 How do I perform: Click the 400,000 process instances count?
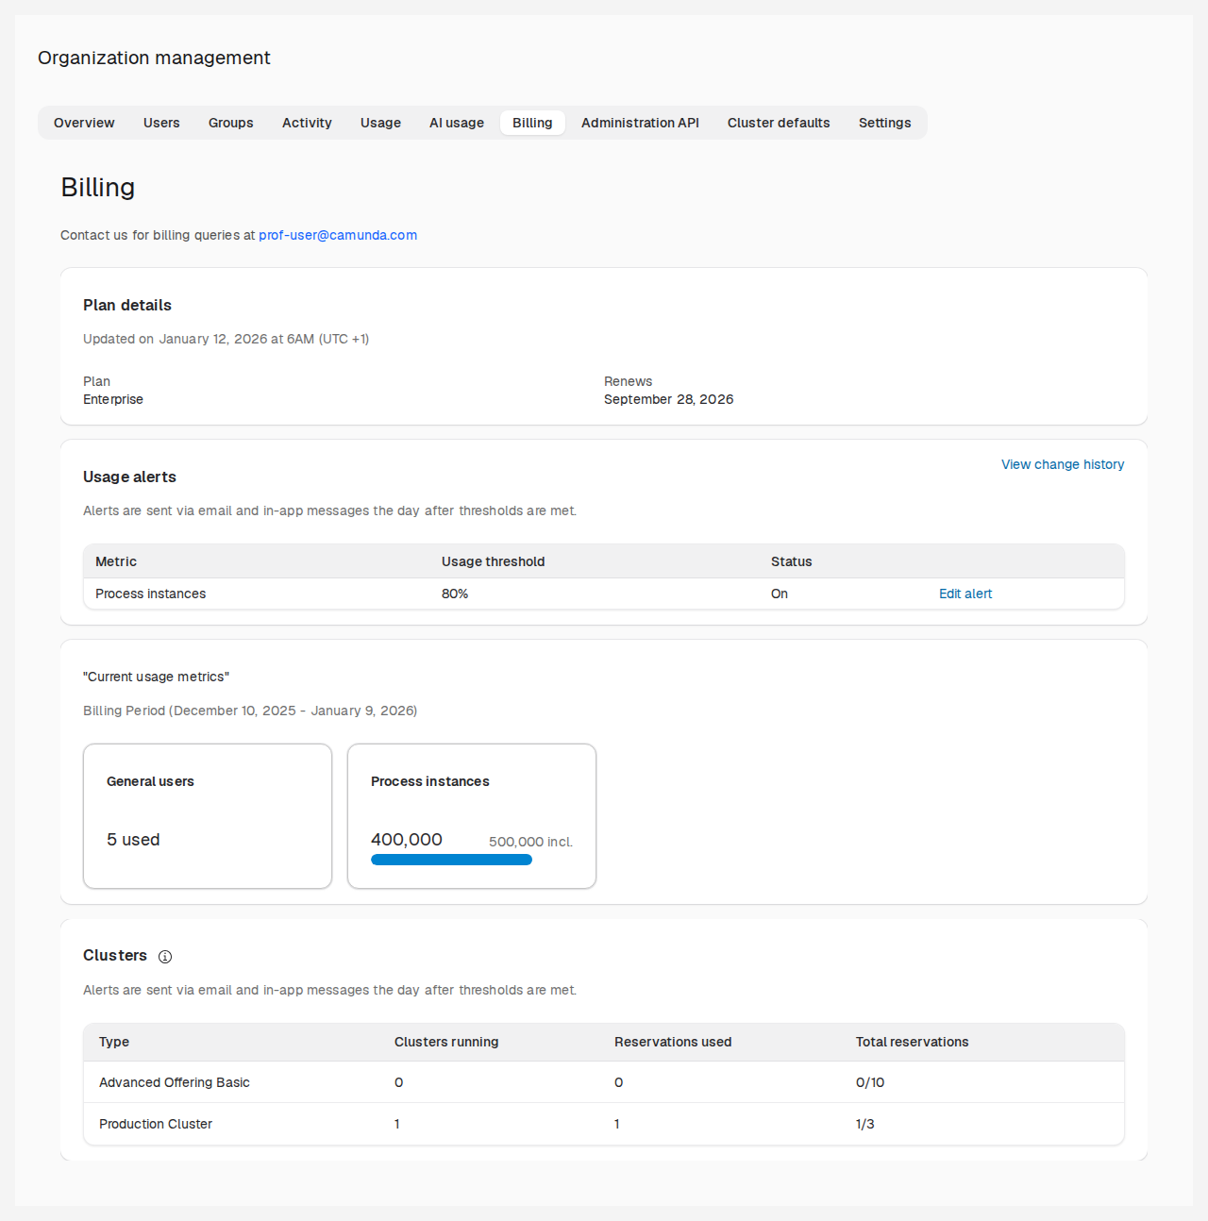[x=407, y=840]
